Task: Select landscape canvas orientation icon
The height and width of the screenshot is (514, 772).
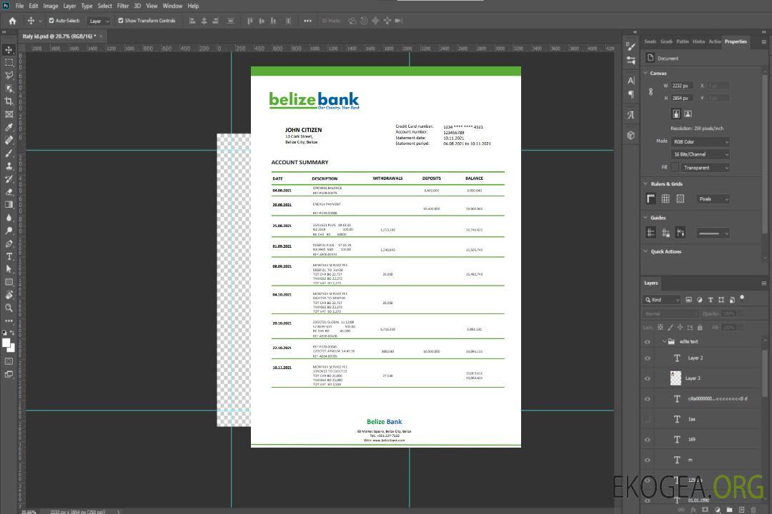Action: pos(688,114)
